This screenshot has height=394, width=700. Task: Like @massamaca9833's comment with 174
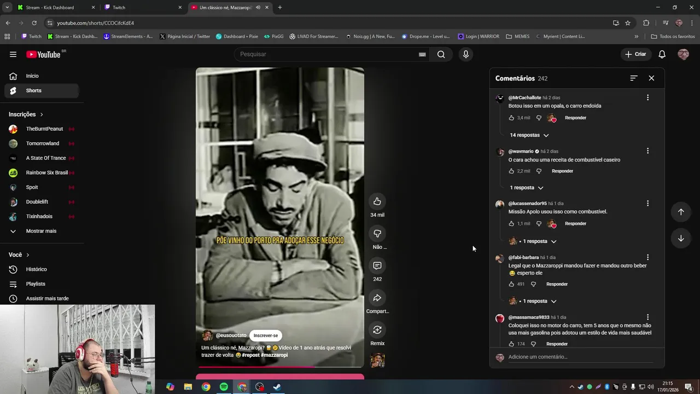[x=511, y=344]
